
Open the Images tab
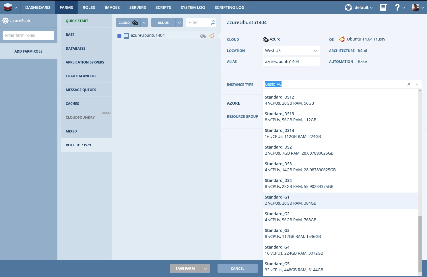click(x=112, y=7)
